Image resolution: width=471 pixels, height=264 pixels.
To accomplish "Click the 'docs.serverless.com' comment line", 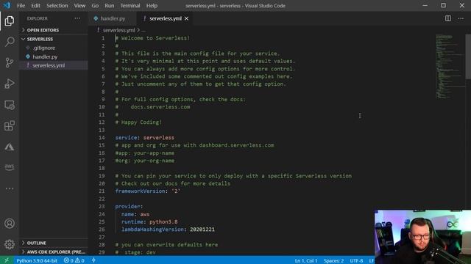I will (152, 107).
